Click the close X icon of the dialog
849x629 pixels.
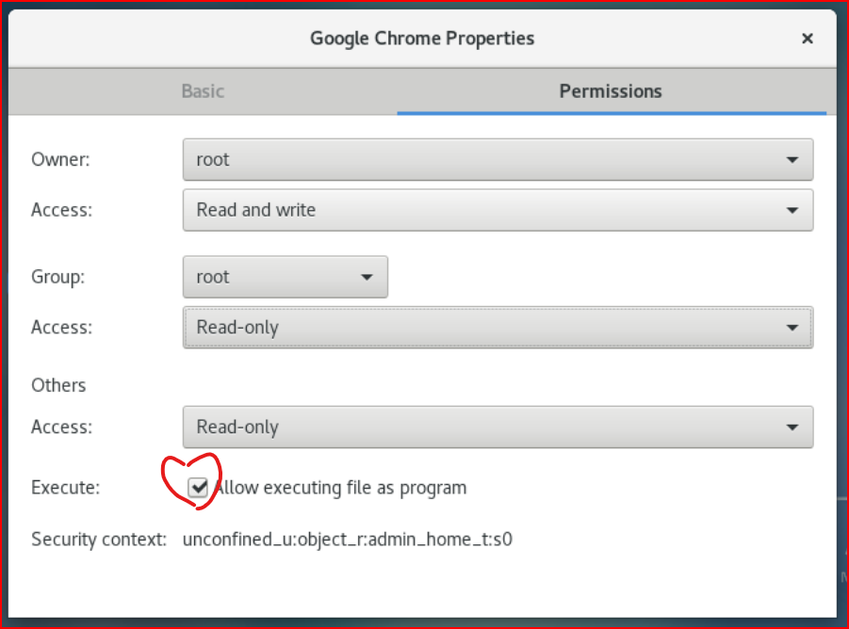(808, 39)
